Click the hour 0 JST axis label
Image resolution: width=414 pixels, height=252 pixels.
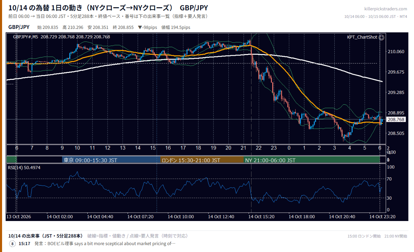pyautogui.click(x=289, y=148)
